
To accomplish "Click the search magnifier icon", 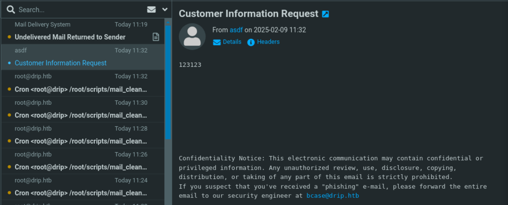I will (11, 10).
